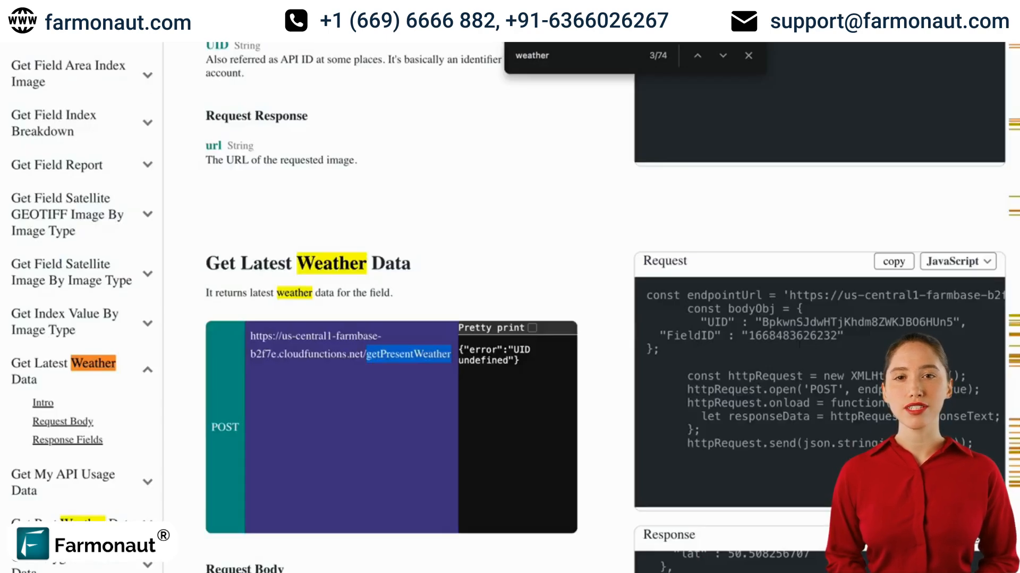Open the Response Fields link
The image size is (1020, 573).
point(67,439)
